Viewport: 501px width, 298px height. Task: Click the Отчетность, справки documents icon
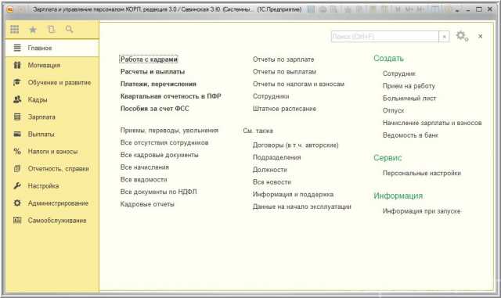coord(17,169)
